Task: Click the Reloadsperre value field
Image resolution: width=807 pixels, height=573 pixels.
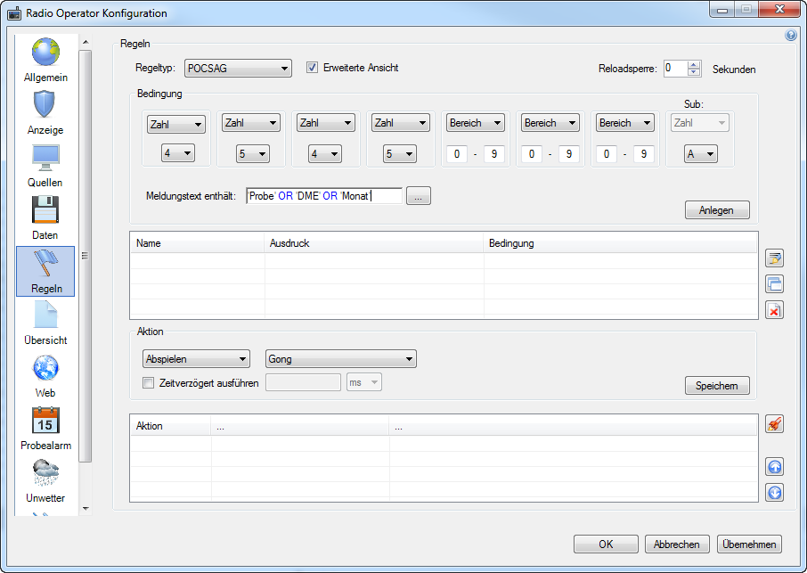Action: tap(675, 69)
